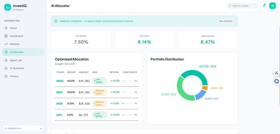Open Agent Lab page
Image resolution: width=280 pixels, height=134 pixels.
(x=23, y=60)
